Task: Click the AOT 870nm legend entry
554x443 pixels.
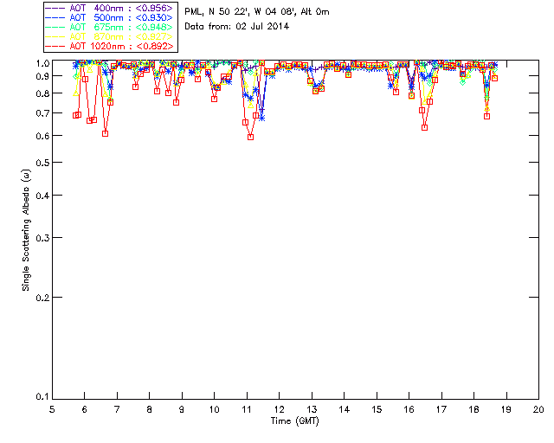Action: (109, 36)
